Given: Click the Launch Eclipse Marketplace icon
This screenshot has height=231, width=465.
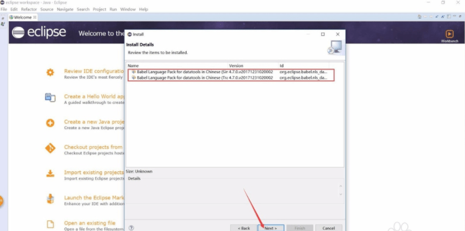Looking at the screenshot, I should click(50, 199).
